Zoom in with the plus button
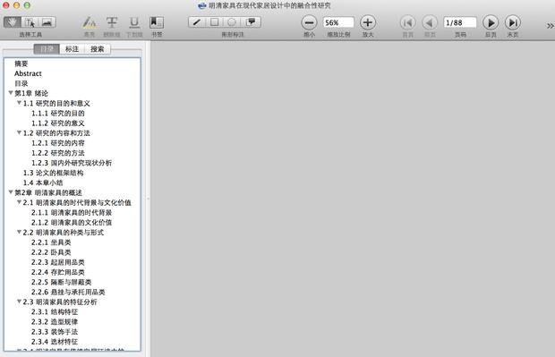The width and height of the screenshot is (555, 357). [368, 22]
